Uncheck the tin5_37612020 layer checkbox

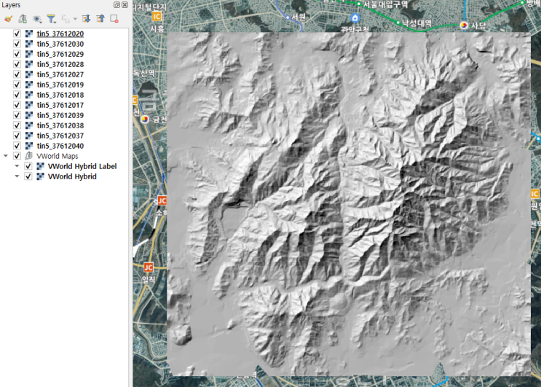tap(17, 34)
